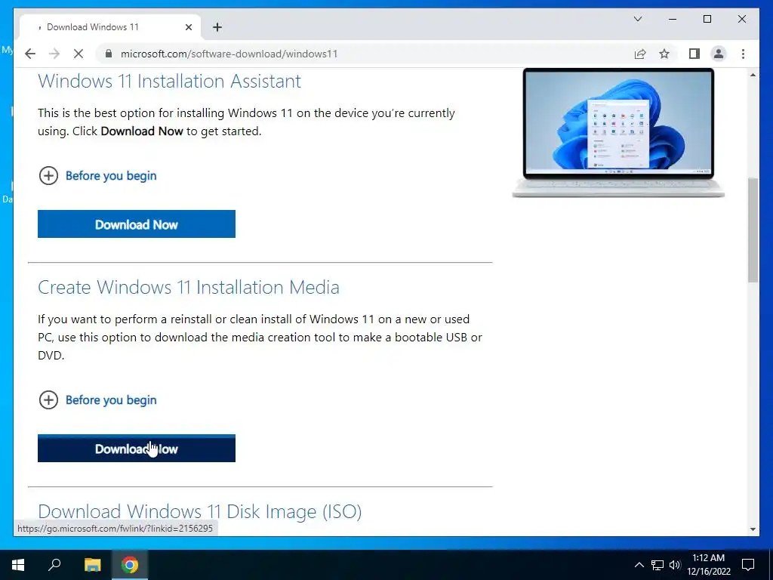Click the Windows 11 Installation Assistant heading
This screenshot has height=580, width=773.
tap(169, 81)
